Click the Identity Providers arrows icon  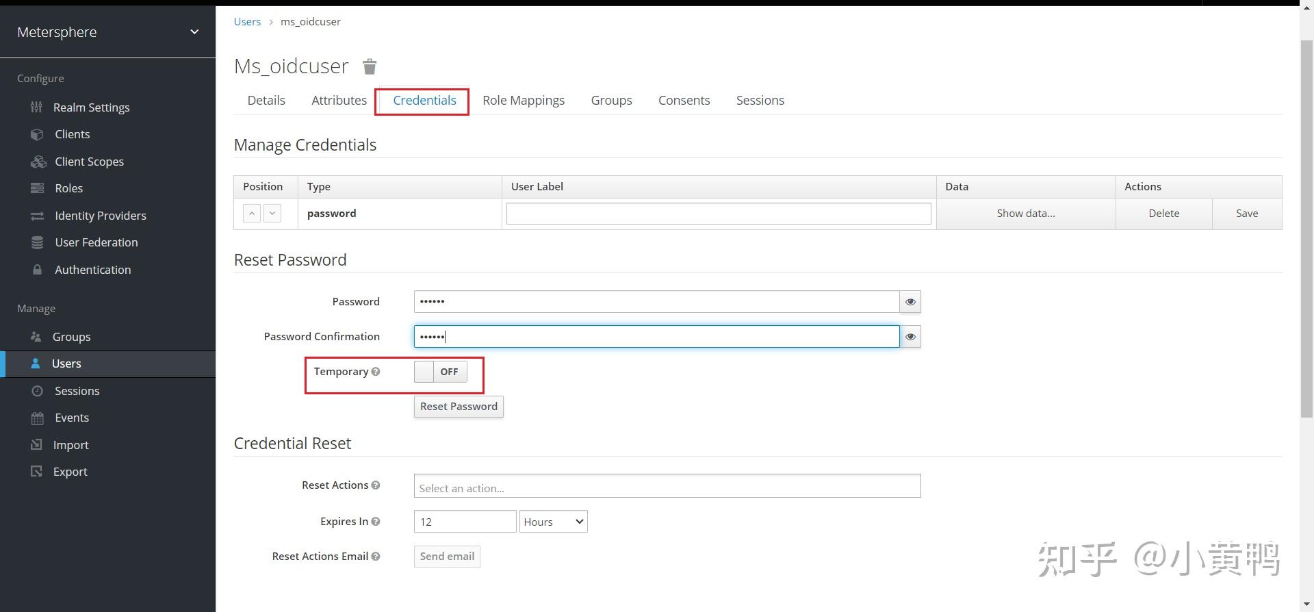pos(37,216)
